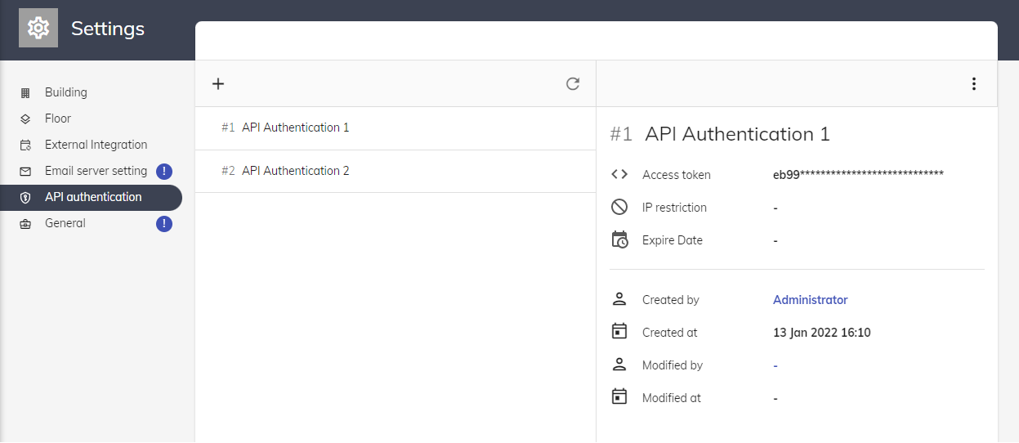
Task: Click the Access token code icon
Action: coord(619,174)
